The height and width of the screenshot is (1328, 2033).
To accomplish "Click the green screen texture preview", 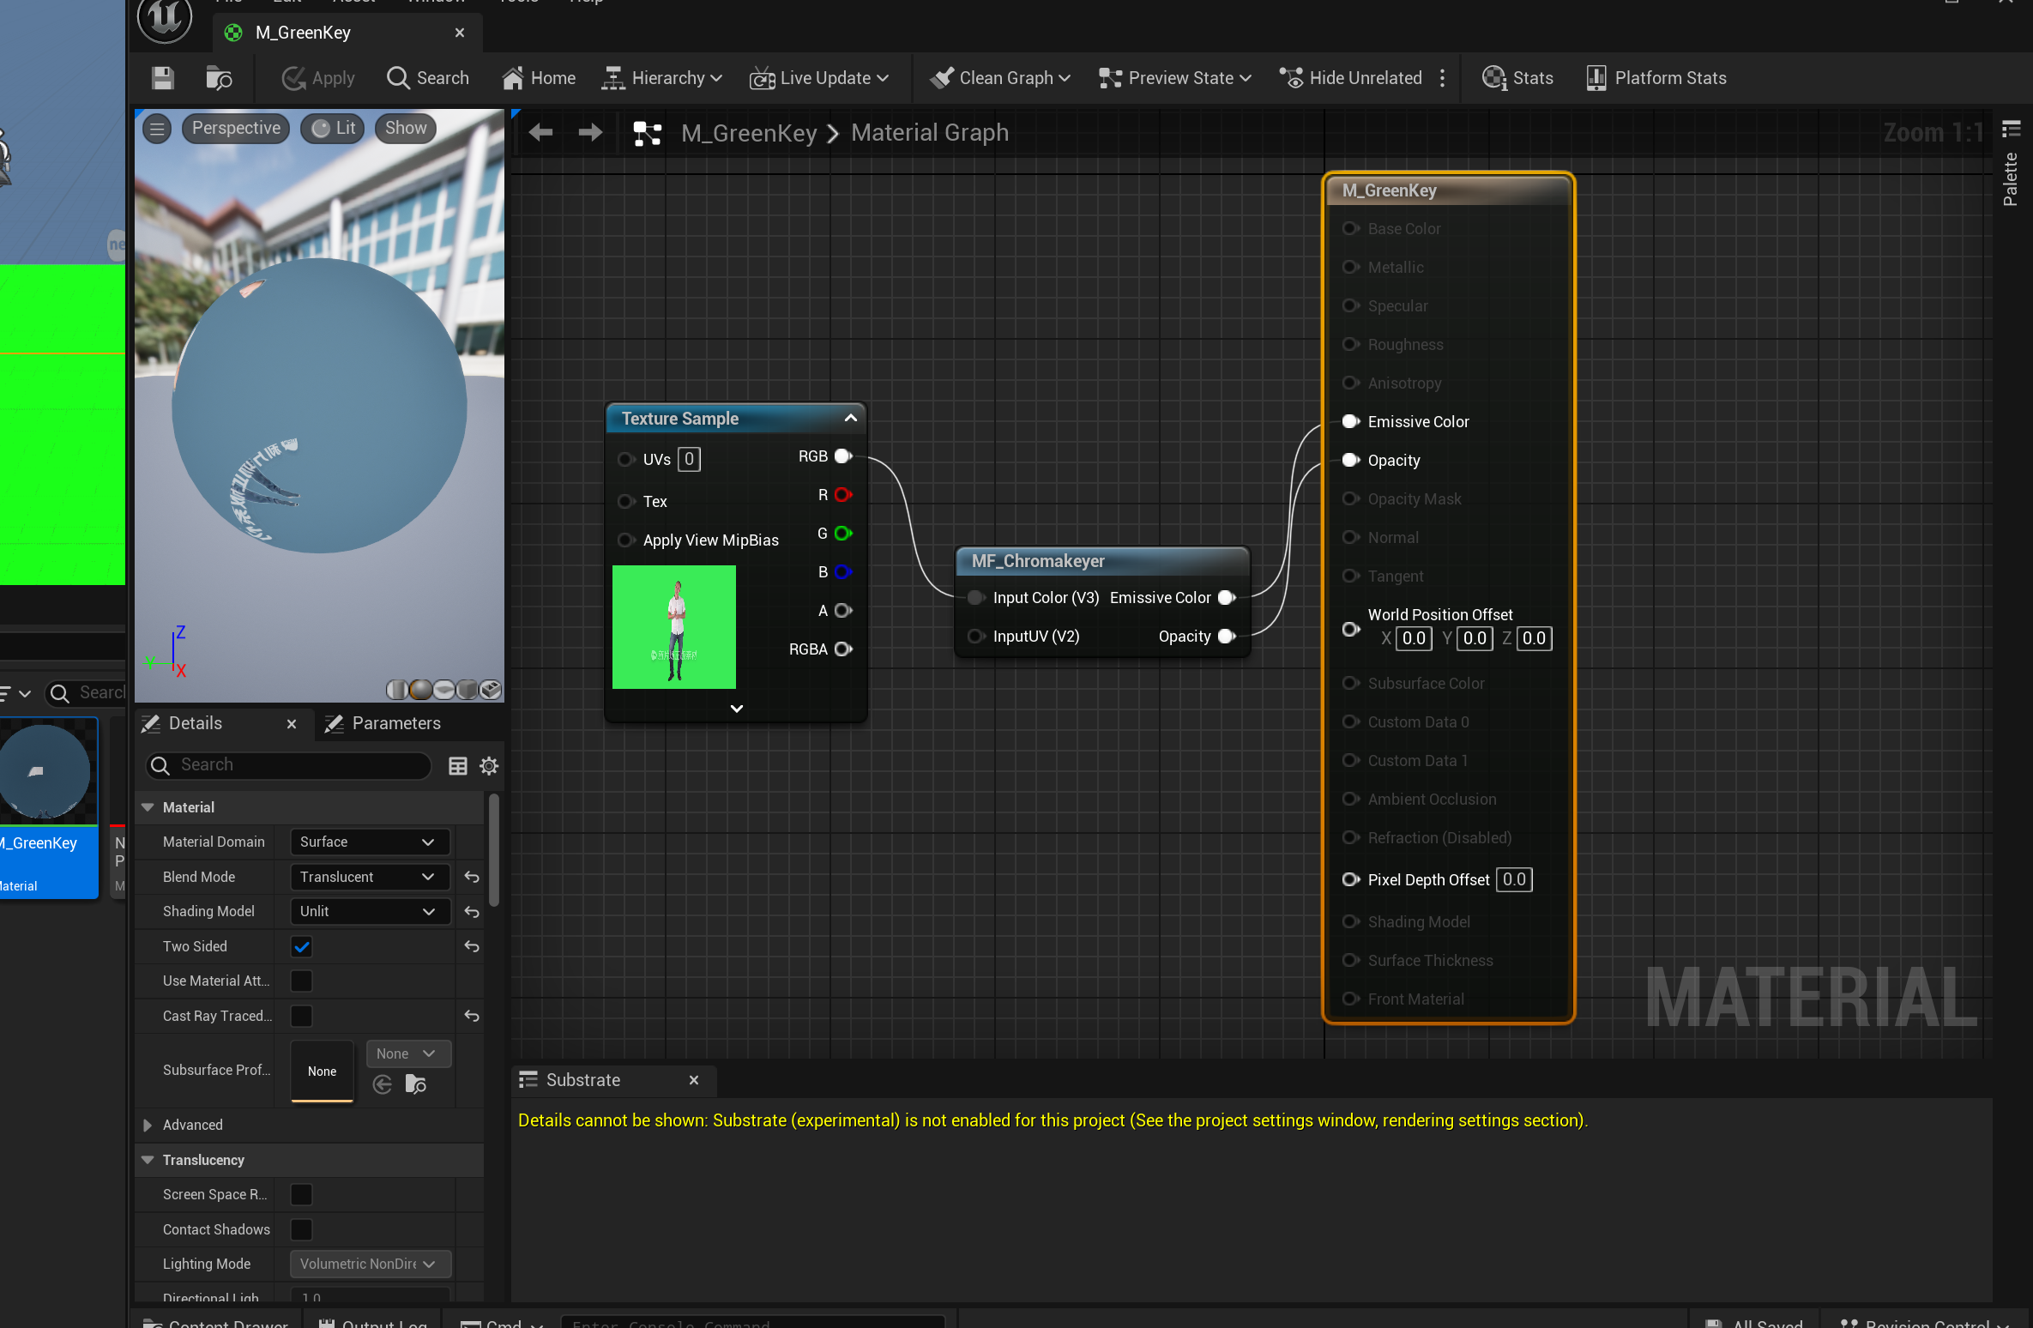I will [x=673, y=626].
